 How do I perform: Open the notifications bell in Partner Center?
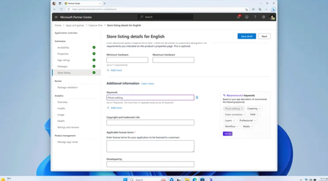click(238, 17)
